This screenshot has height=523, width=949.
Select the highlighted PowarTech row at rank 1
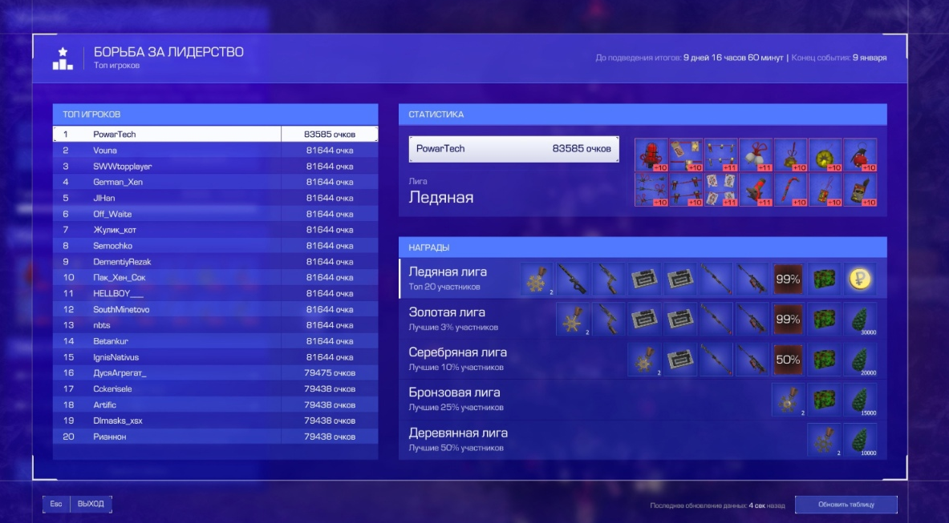[215, 135]
